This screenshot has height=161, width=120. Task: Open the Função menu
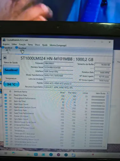(x=22, y=44)
